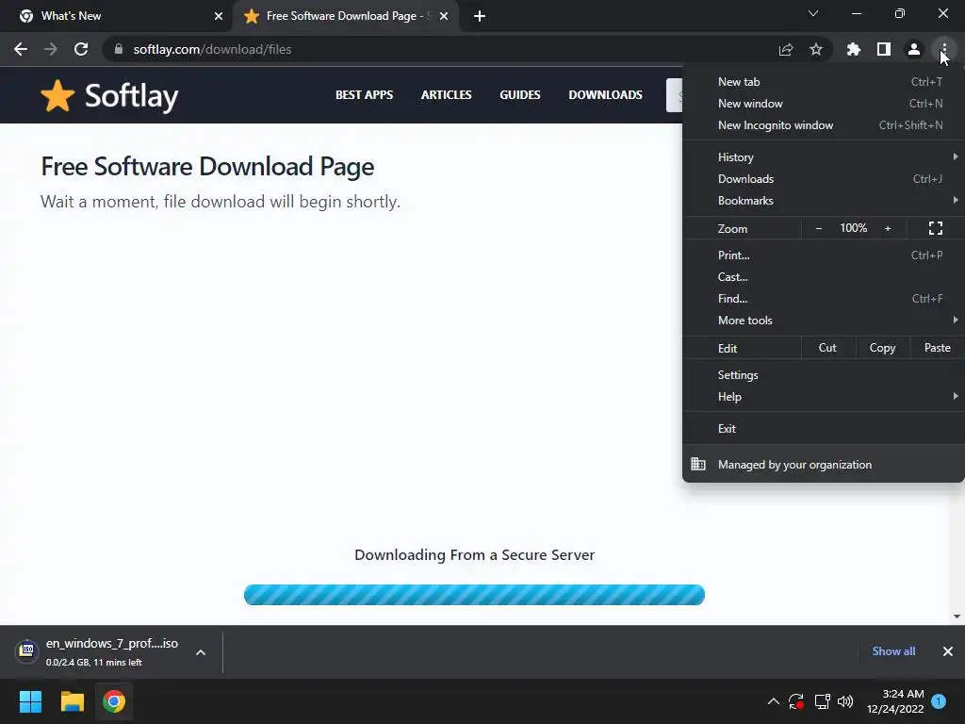The height and width of the screenshot is (724, 965).
Task: Enter fullscreen mode icon in Zoom row
Action: [936, 228]
